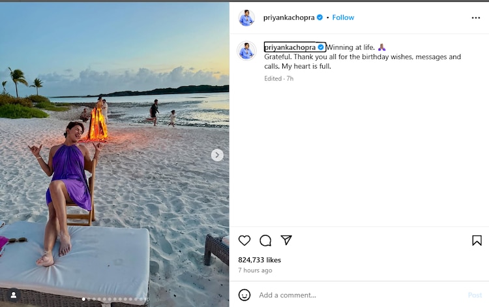489x307 pixels.
Task: Open priyankachopra profile from header username
Action: [x=289, y=18]
